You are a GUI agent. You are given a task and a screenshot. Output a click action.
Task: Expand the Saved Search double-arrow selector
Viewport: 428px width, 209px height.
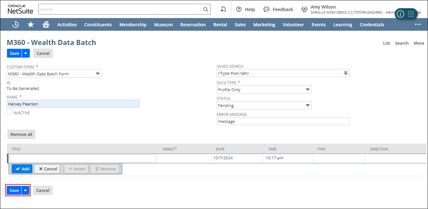click(x=346, y=73)
